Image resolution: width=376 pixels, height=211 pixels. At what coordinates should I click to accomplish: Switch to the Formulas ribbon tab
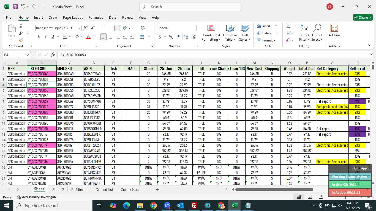pyautogui.click(x=96, y=17)
